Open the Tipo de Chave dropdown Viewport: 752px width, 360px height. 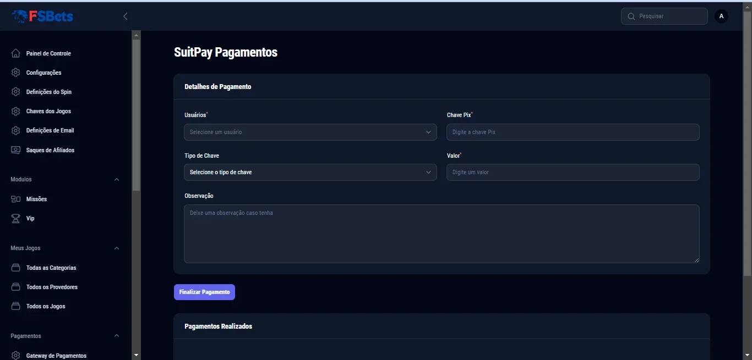coord(310,172)
